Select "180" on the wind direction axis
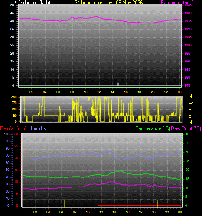202x216 pixels. click(x=14, y=109)
